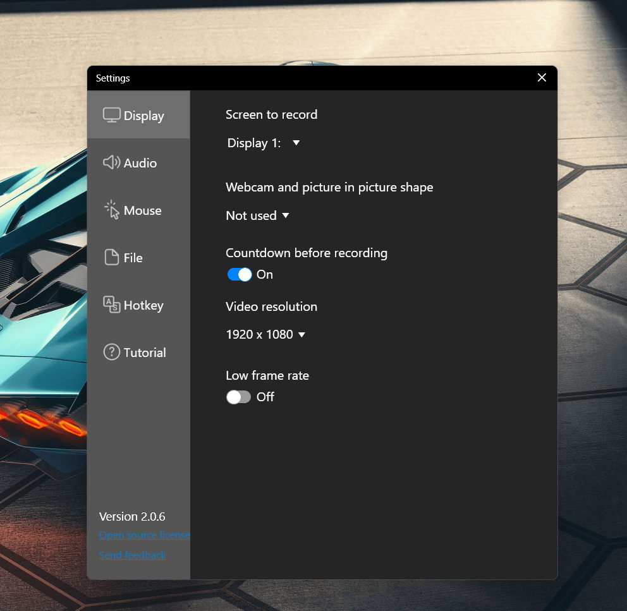The image size is (627, 611).
Task: Select the Mouse cursor icon
Action: pos(112,210)
